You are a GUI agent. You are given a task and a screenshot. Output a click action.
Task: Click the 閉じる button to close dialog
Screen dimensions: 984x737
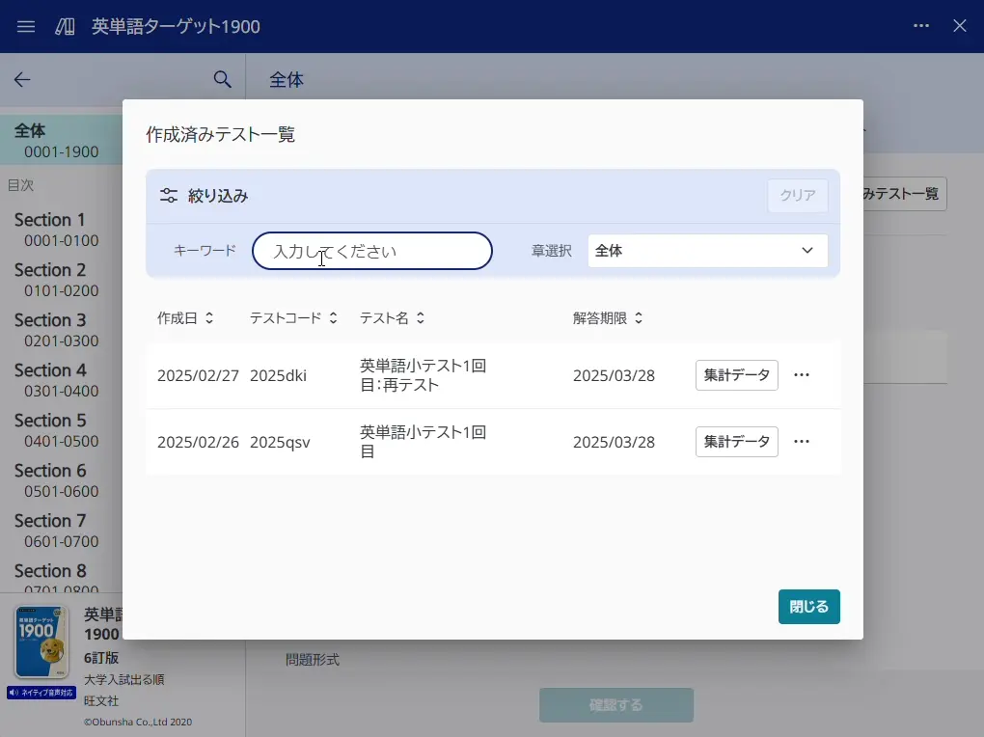(808, 607)
